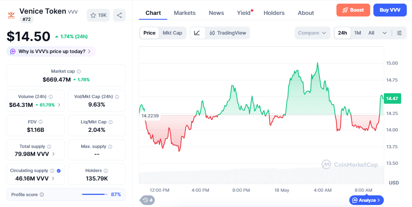
Task: Click the $669.47M market cap value
Action: pyautogui.click(x=57, y=79)
